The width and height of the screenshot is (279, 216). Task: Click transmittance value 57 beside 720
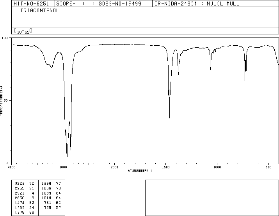point(59,208)
